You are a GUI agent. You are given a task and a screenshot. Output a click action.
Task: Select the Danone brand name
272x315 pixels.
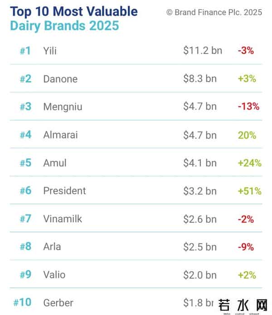click(60, 79)
